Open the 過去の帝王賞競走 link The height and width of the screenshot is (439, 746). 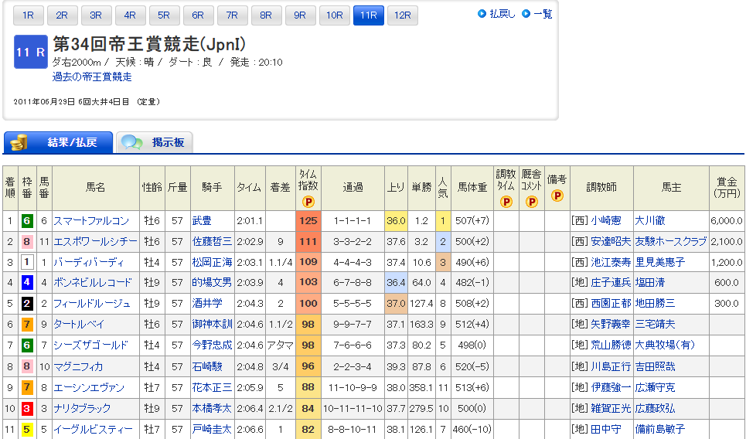pyautogui.click(x=92, y=77)
